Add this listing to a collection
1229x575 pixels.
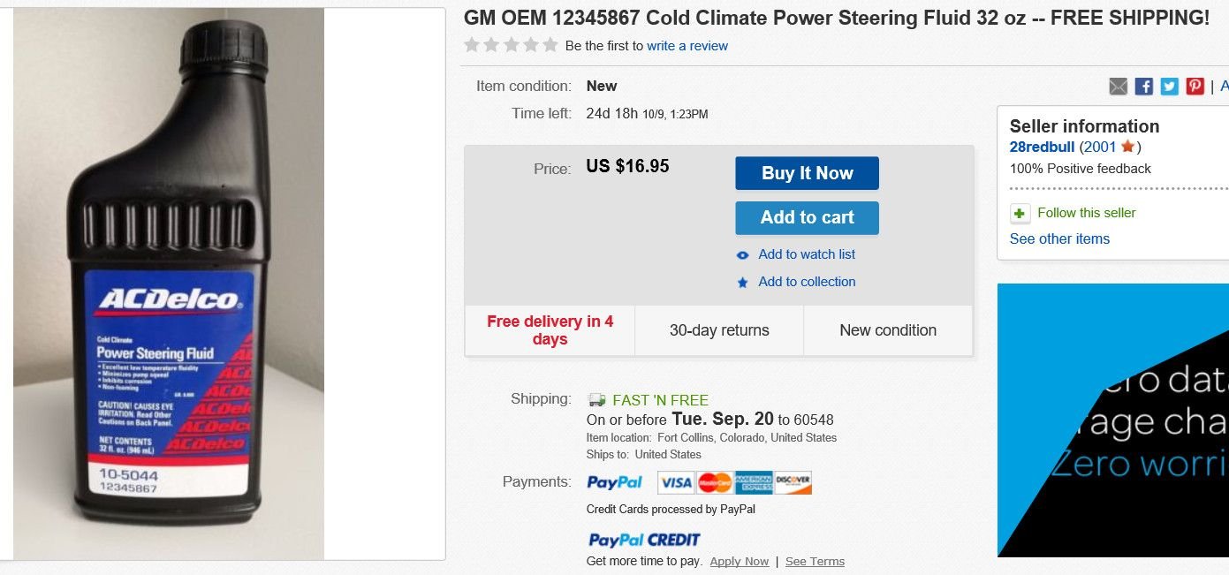[x=807, y=282]
